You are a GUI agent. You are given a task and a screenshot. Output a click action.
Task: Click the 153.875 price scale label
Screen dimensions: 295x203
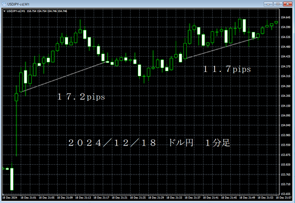click(x=286, y=155)
